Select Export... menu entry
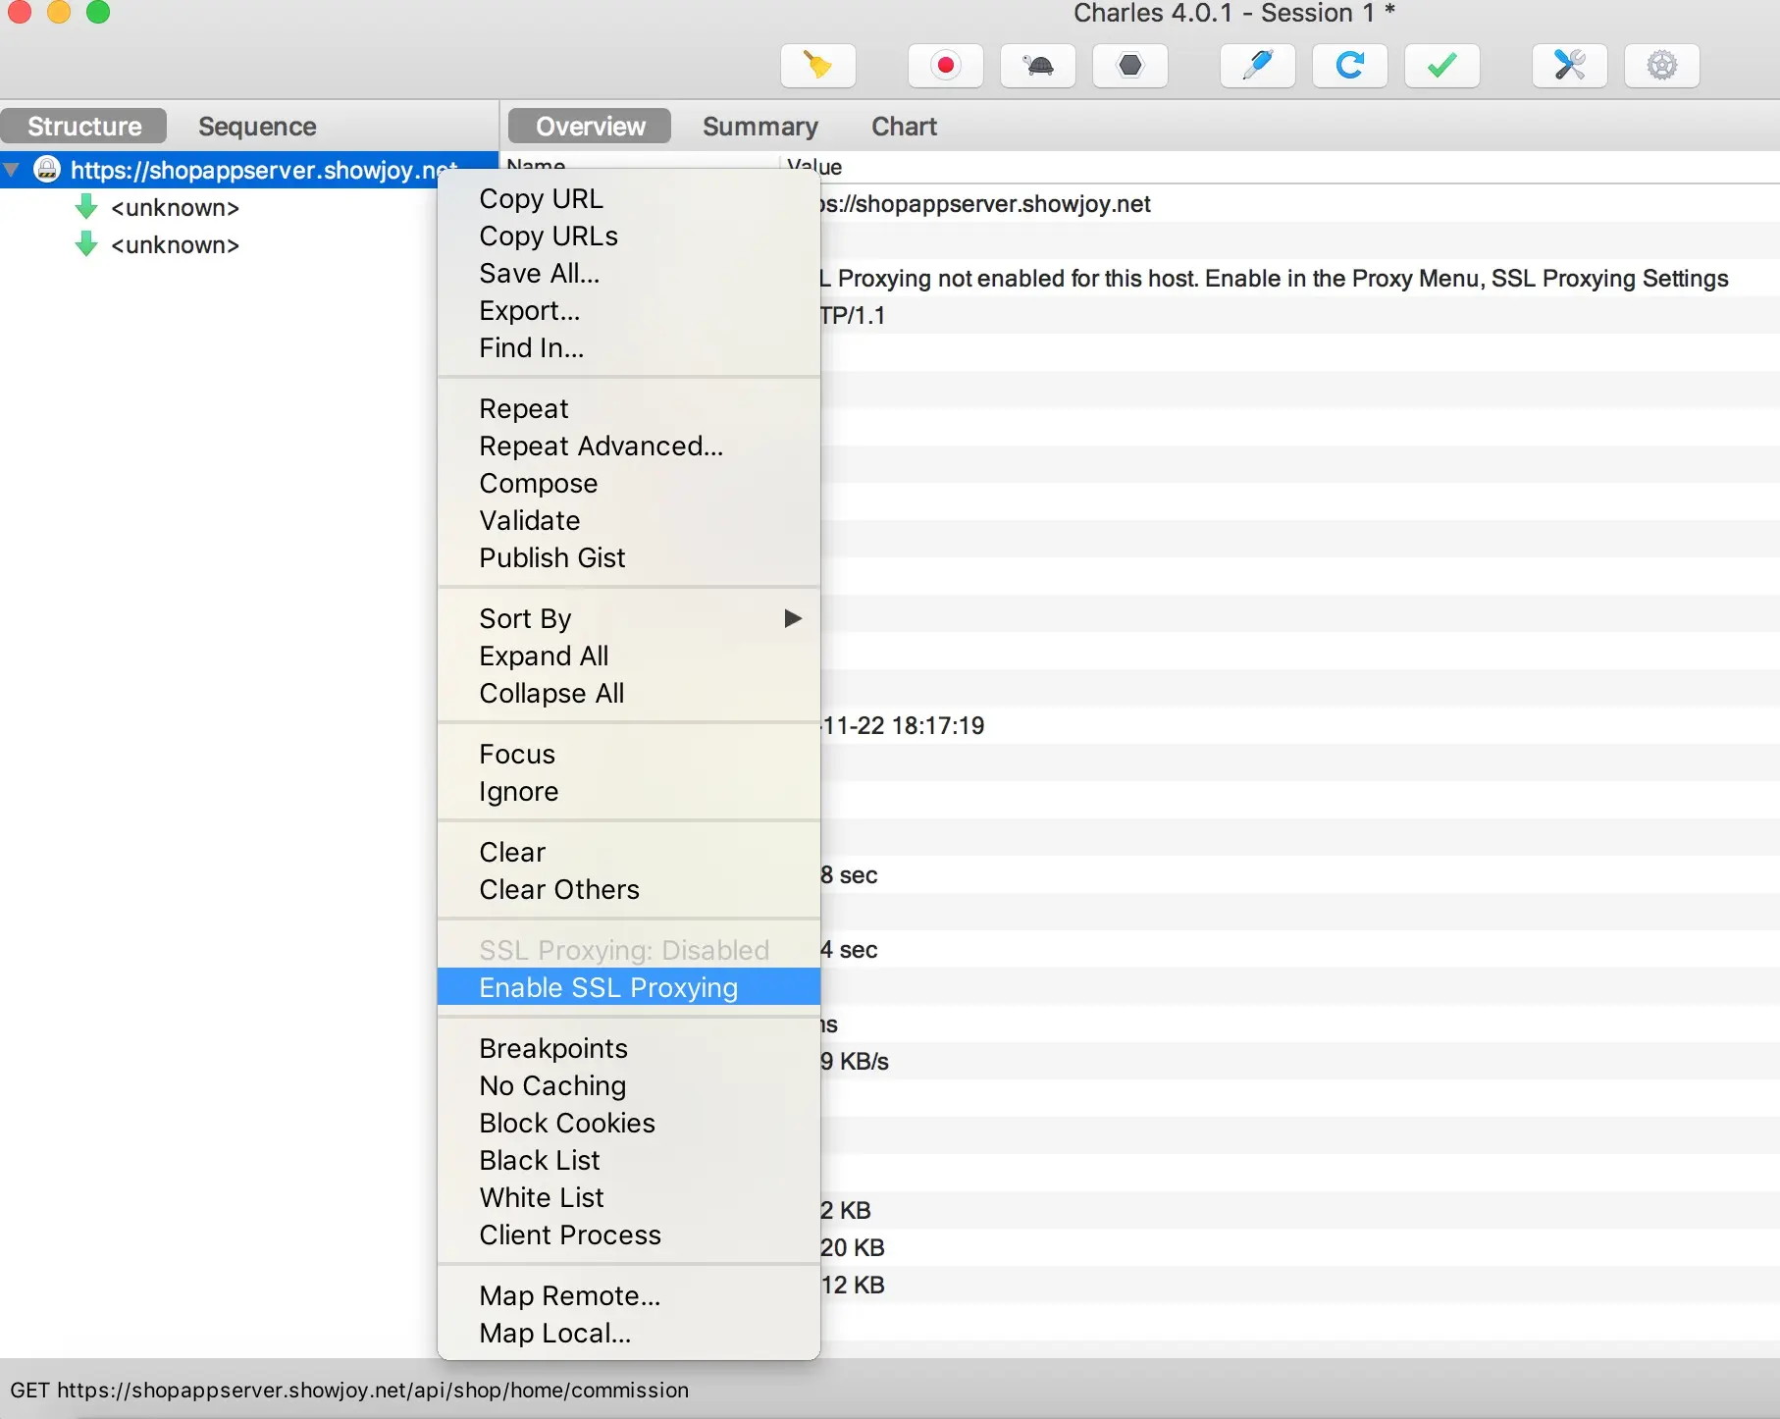This screenshot has width=1780, height=1419. coord(629,311)
